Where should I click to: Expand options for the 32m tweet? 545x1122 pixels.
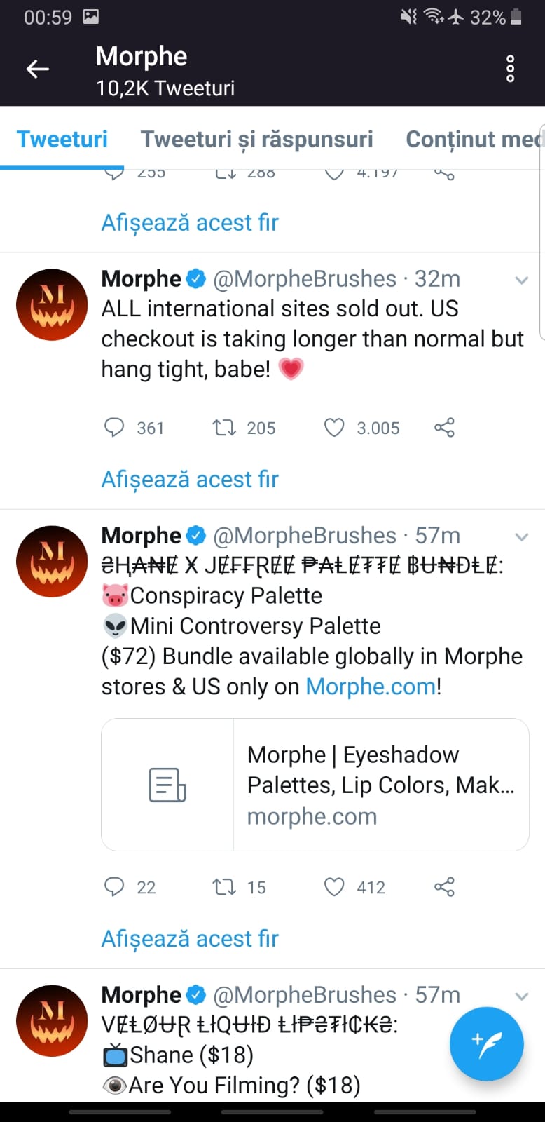(521, 280)
